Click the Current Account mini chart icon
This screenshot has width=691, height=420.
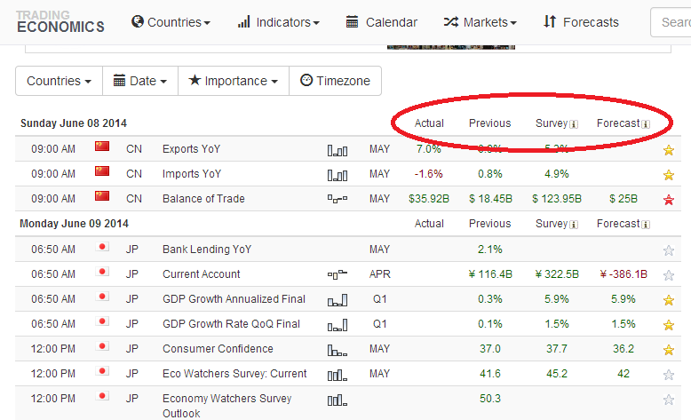(337, 274)
